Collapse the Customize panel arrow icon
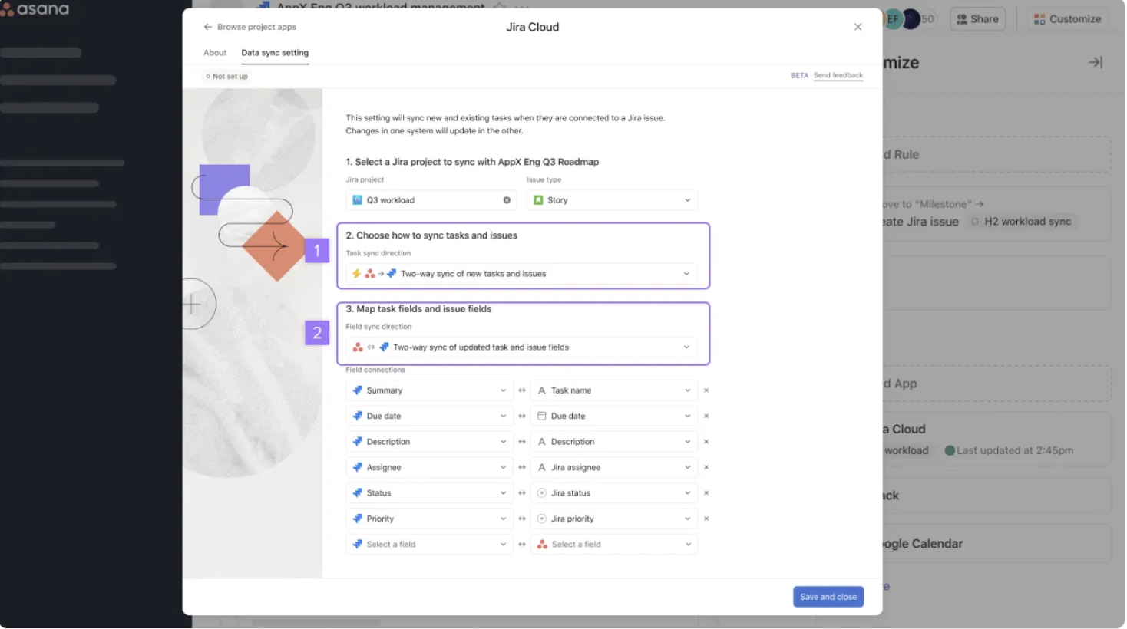Image resolution: width=1127 pixels, height=629 pixels. 1096,62
